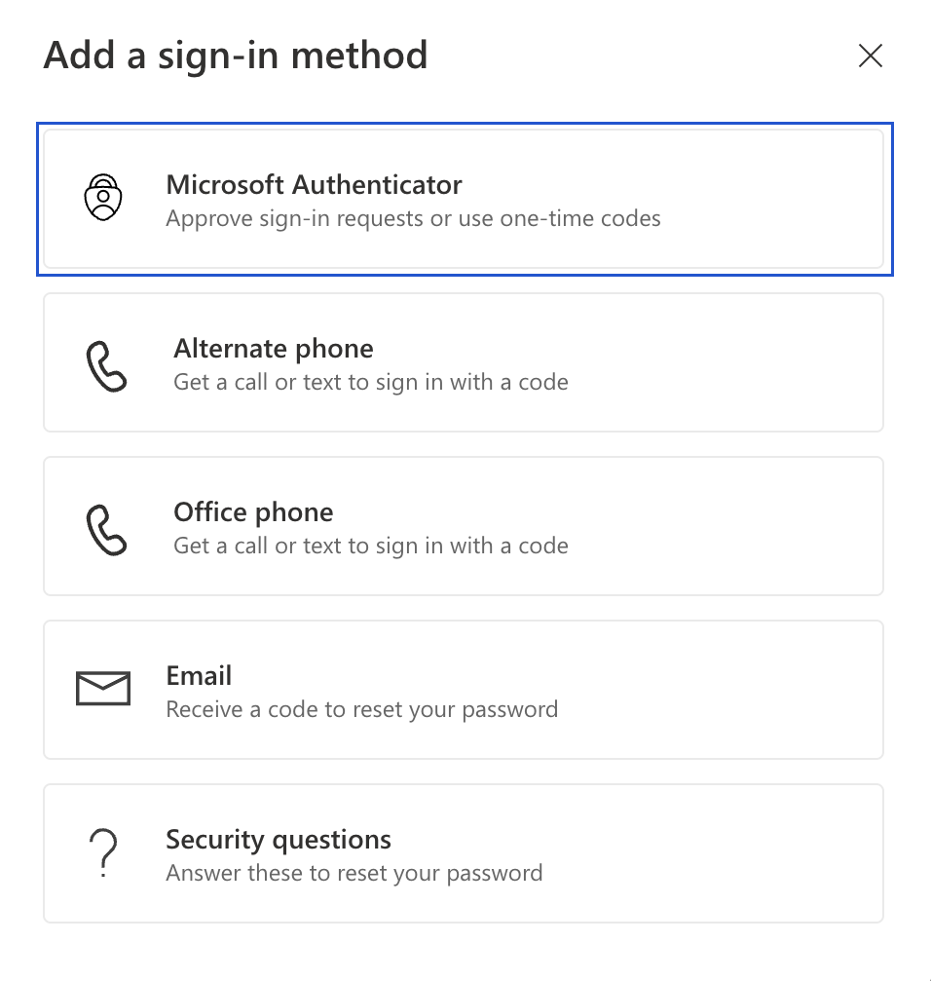Image resolution: width=931 pixels, height=981 pixels.
Task: Click 'Get a call or text' under Alternate phone
Action: (x=370, y=382)
